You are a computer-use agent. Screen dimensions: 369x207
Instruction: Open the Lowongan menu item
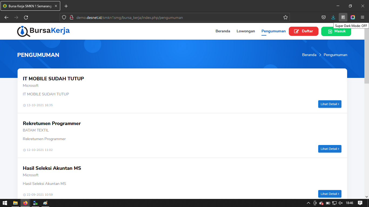coord(246,31)
